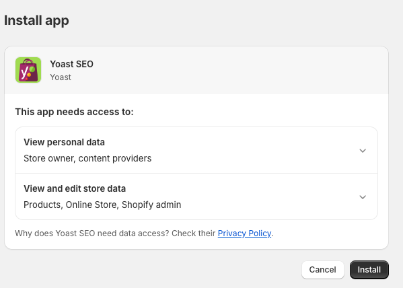Click the Install button

[369, 270]
